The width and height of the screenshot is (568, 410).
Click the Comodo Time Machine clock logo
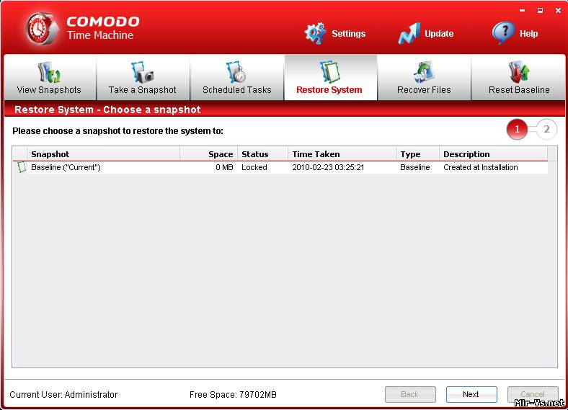pyautogui.click(x=41, y=28)
